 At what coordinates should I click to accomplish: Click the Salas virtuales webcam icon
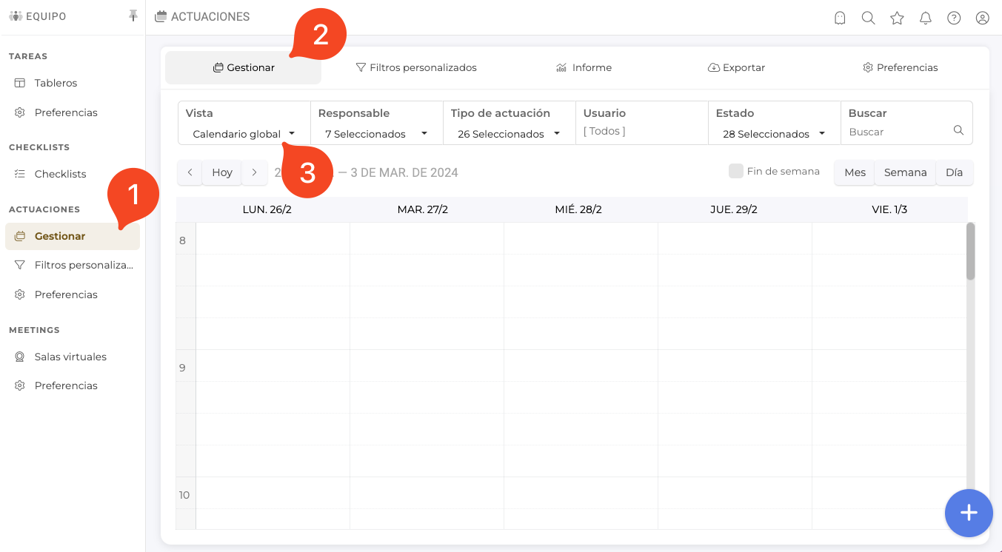pyautogui.click(x=20, y=357)
